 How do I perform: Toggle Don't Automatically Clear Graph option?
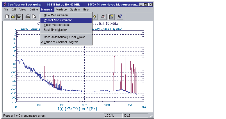tap(66, 37)
